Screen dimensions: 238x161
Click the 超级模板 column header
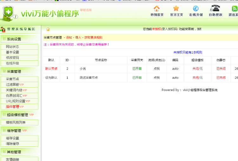pos(197,60)
